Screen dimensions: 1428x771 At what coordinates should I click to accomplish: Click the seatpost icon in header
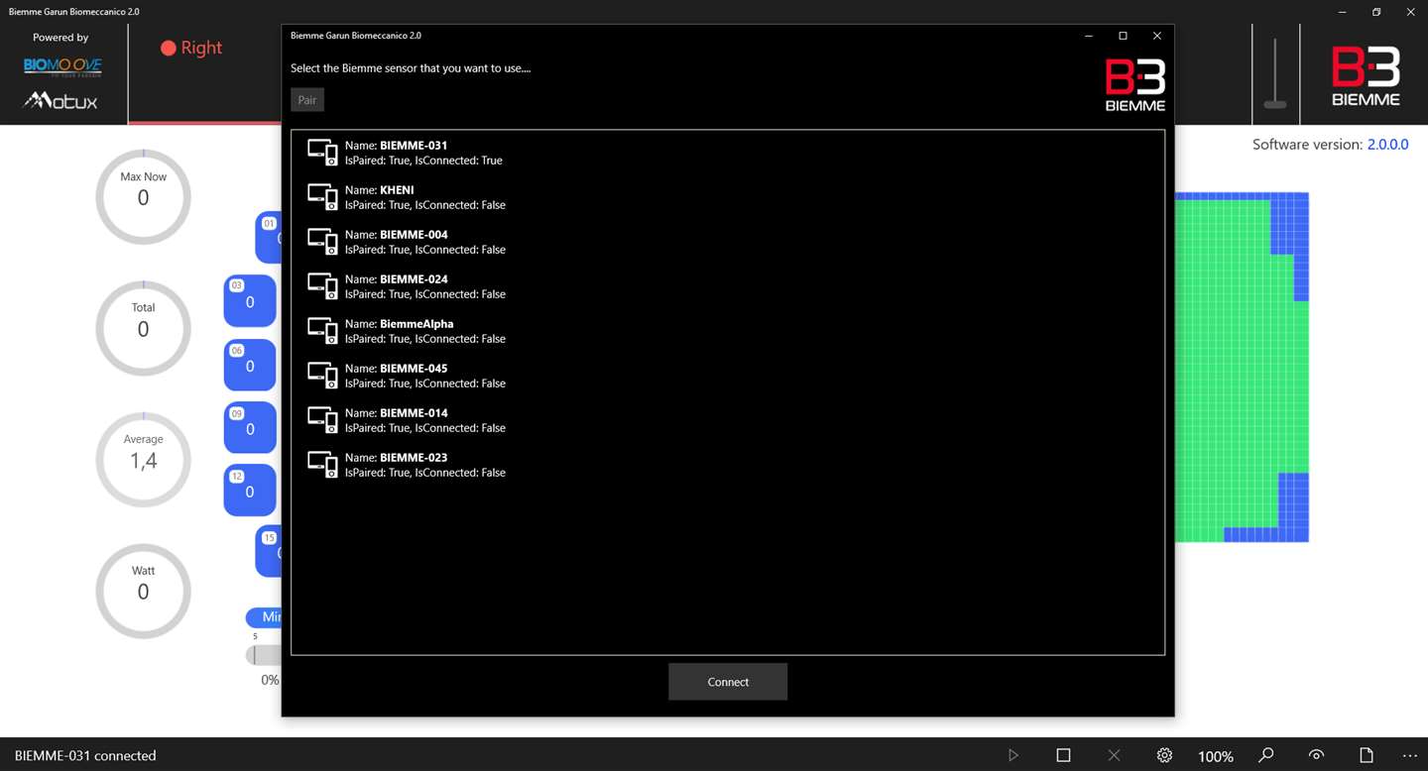click(1275, 73)
